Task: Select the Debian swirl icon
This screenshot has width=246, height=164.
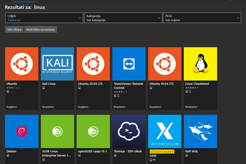Action: point(21,131)
